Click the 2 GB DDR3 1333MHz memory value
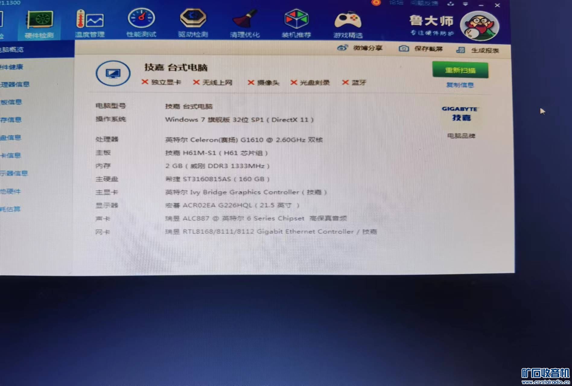This screenshot has width=572, height=386. 217,166
